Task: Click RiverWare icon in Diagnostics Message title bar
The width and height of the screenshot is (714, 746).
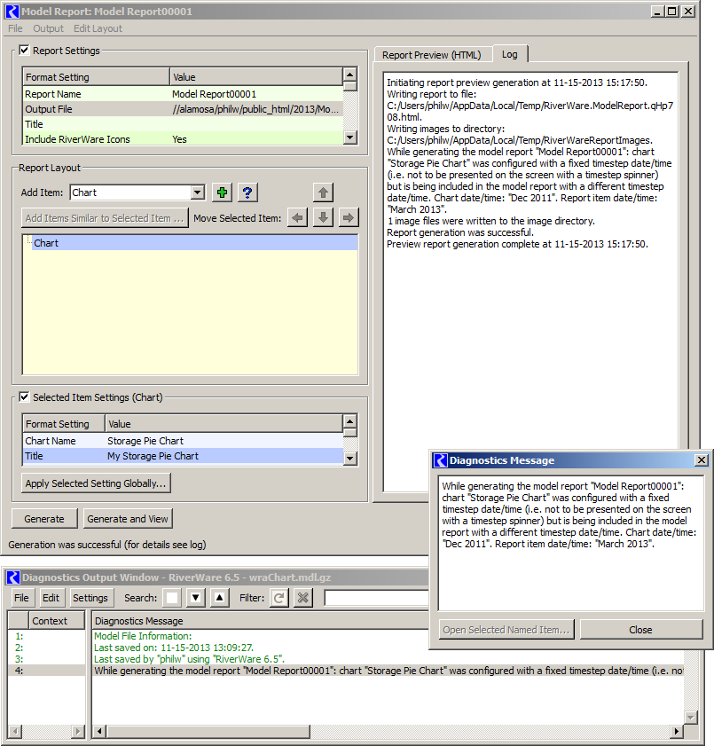Action: [x=441, y=460]
